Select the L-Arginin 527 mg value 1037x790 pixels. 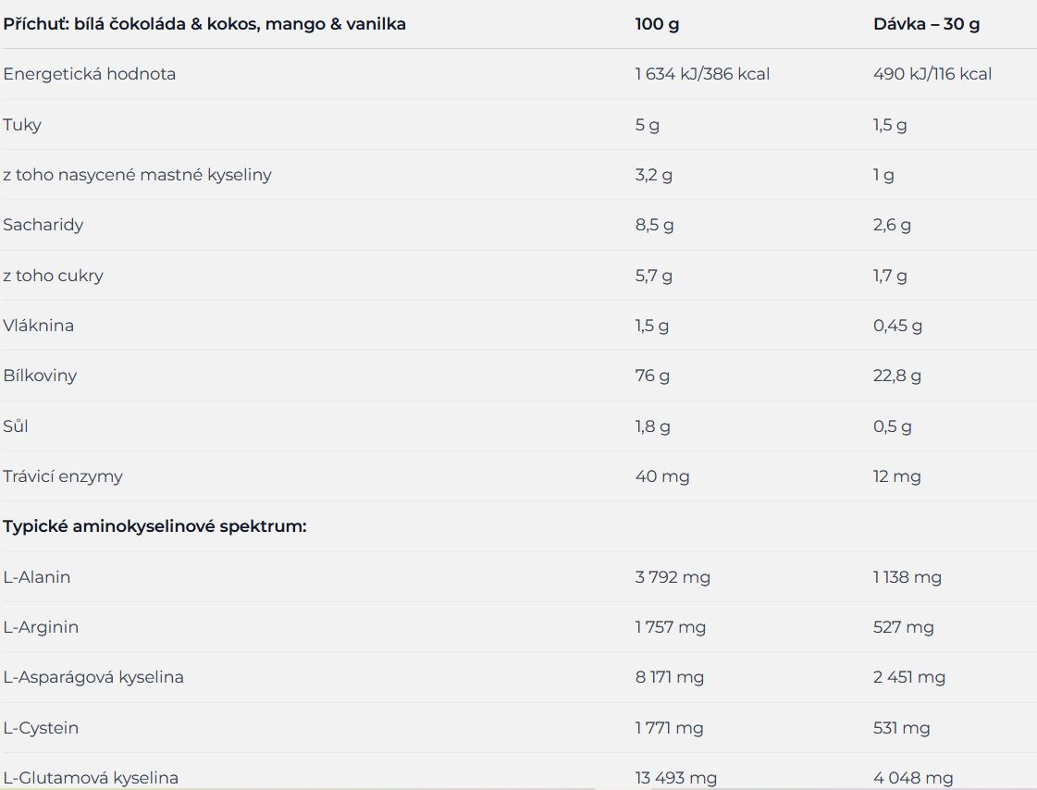pyautogui.click(x=904, y=626)
